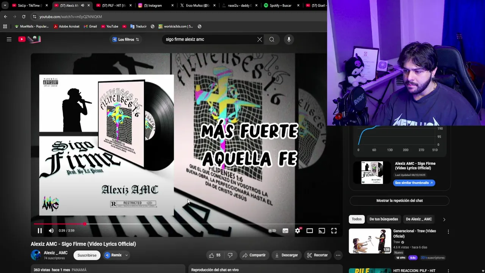Image resolution: width=485 pixels, height=273 pixels.
Task: Run search with the magnifier icon
Action: [x=272, y=39]
